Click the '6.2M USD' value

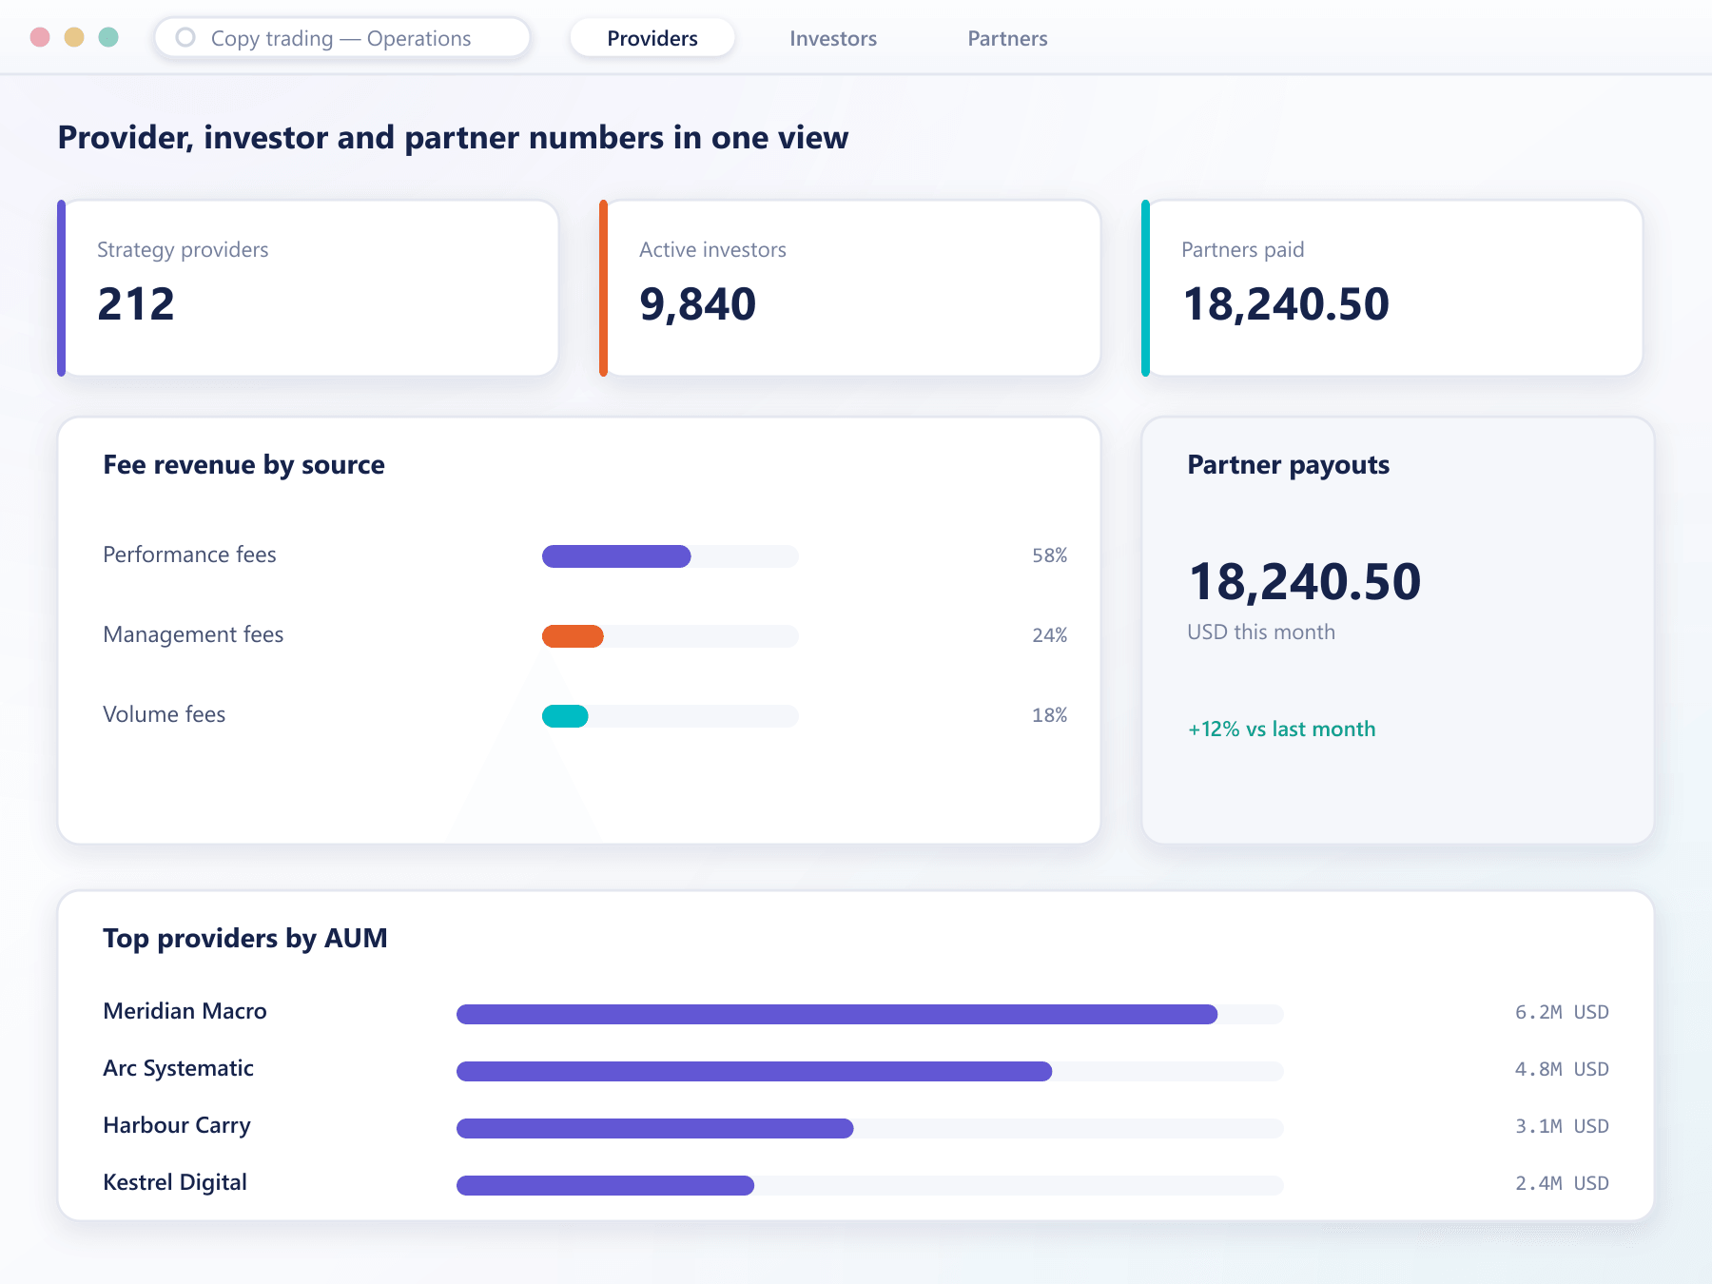point(1562,1012)
